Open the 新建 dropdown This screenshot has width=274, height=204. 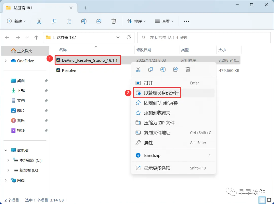16,21
